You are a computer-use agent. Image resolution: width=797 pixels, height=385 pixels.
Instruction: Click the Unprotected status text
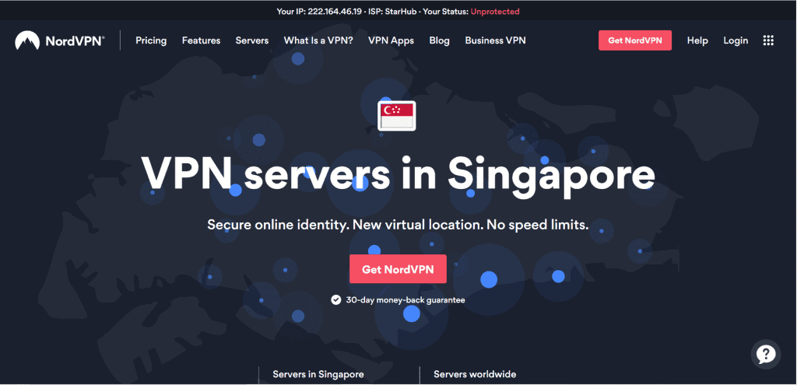[x=495, y=11]
